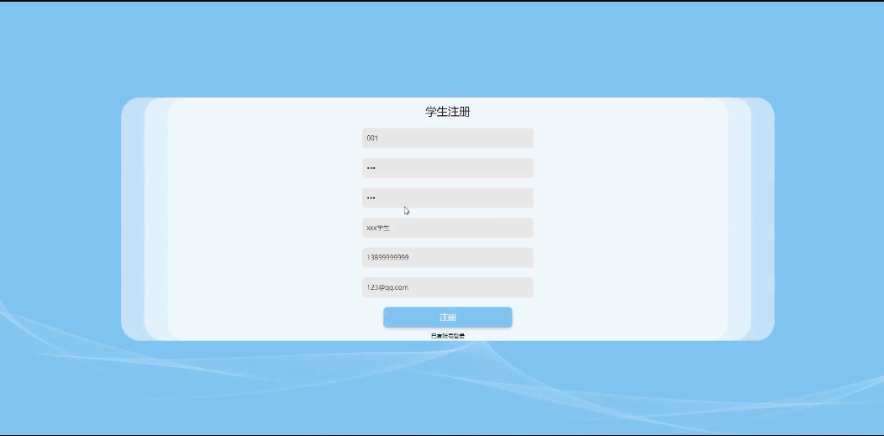The image size is (884, 436).
Task: Focus the confirm password field
Action: coord(448,197)
